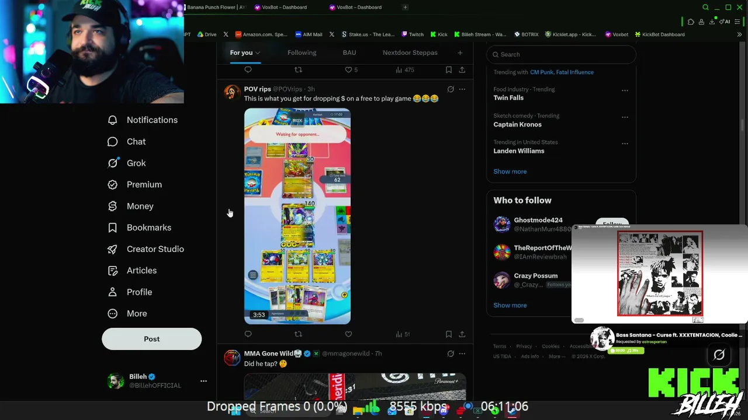748x420 pixels.
Task: Show the hidden bookmarks overflow chevron
Action: 739,34
